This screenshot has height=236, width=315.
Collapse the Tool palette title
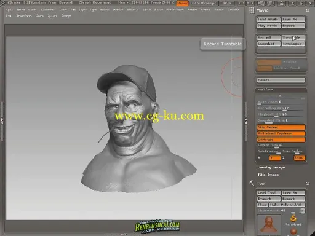(261, 184)
